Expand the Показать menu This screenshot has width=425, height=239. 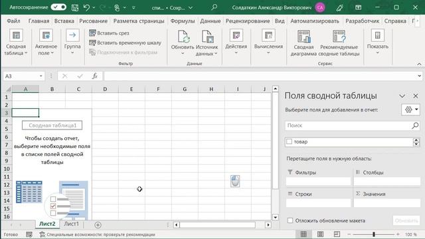tap(378, 42)
